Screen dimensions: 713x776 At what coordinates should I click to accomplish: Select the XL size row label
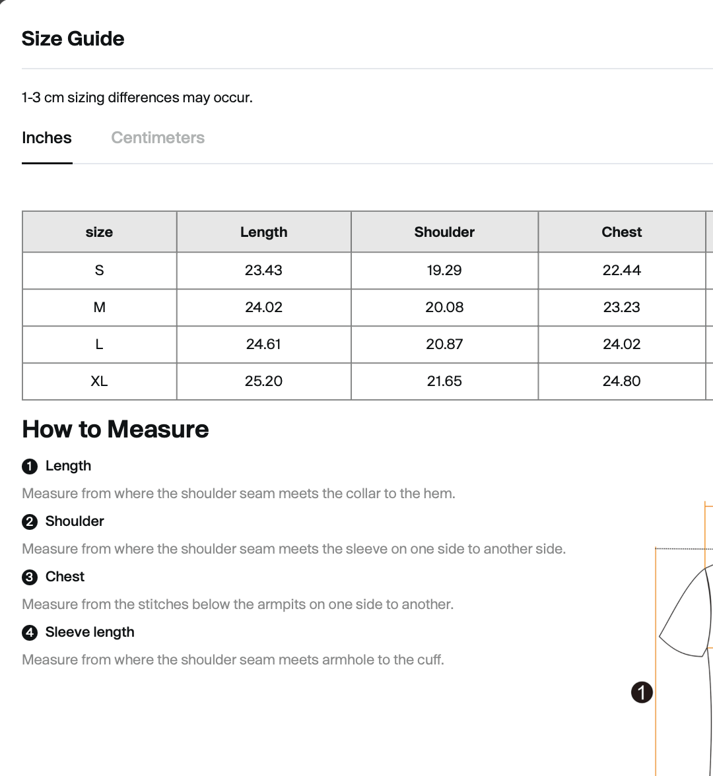point(99,381)
